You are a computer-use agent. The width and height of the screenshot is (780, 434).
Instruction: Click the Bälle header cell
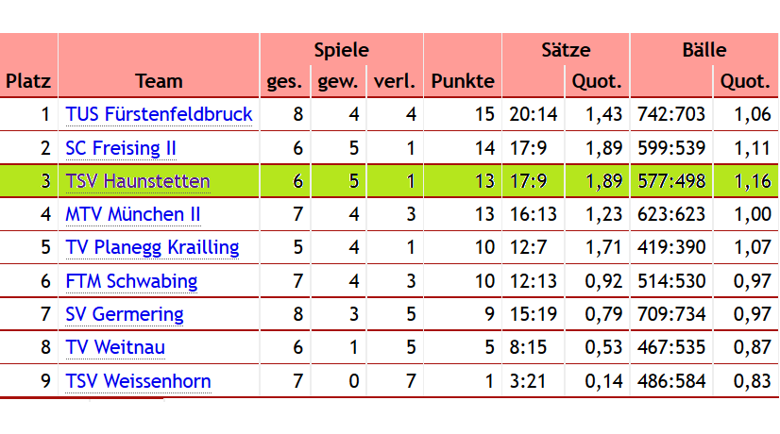704,50
